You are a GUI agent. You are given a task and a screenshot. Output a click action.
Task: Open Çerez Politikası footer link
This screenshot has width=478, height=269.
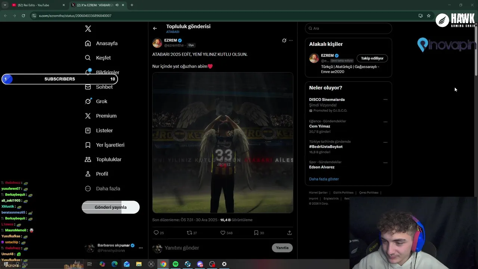click(369, 193)
